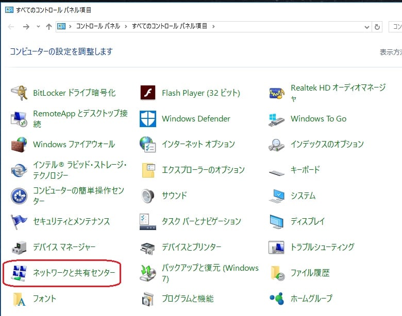This screenshot has width=402, height=316.
Task: Click the Devices and Printers icon
Action: 148,249
